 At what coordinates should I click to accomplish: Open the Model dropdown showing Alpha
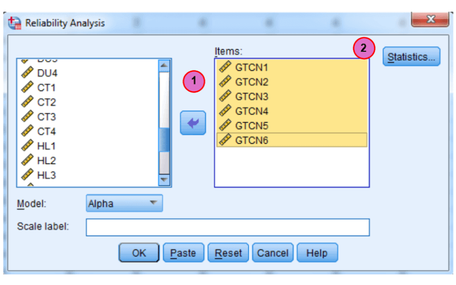pyautogui.click(x=124, y=203)
